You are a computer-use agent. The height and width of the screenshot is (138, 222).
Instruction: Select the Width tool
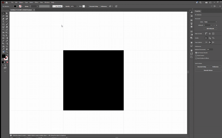3,33
